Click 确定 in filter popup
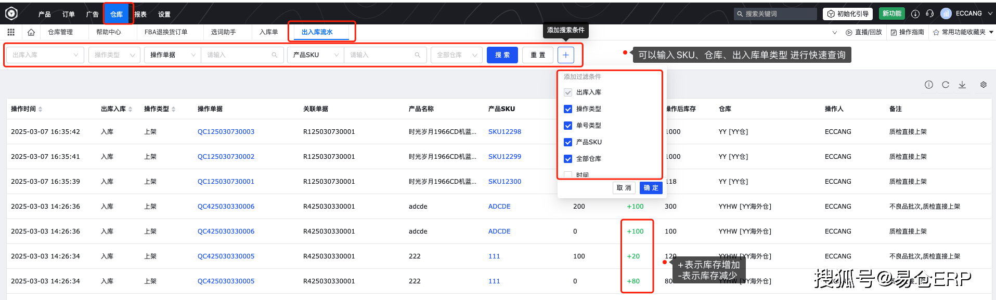Viewport: 996px width, 300px height. coord(651,188)
